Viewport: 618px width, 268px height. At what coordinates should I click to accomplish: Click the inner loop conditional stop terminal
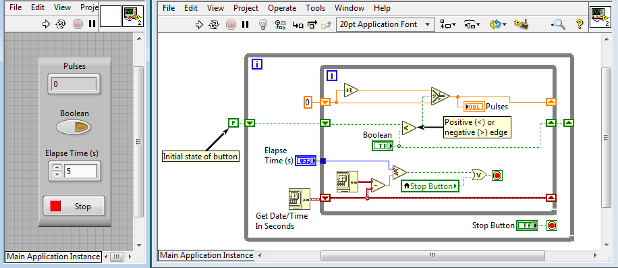tap(498, 175)
